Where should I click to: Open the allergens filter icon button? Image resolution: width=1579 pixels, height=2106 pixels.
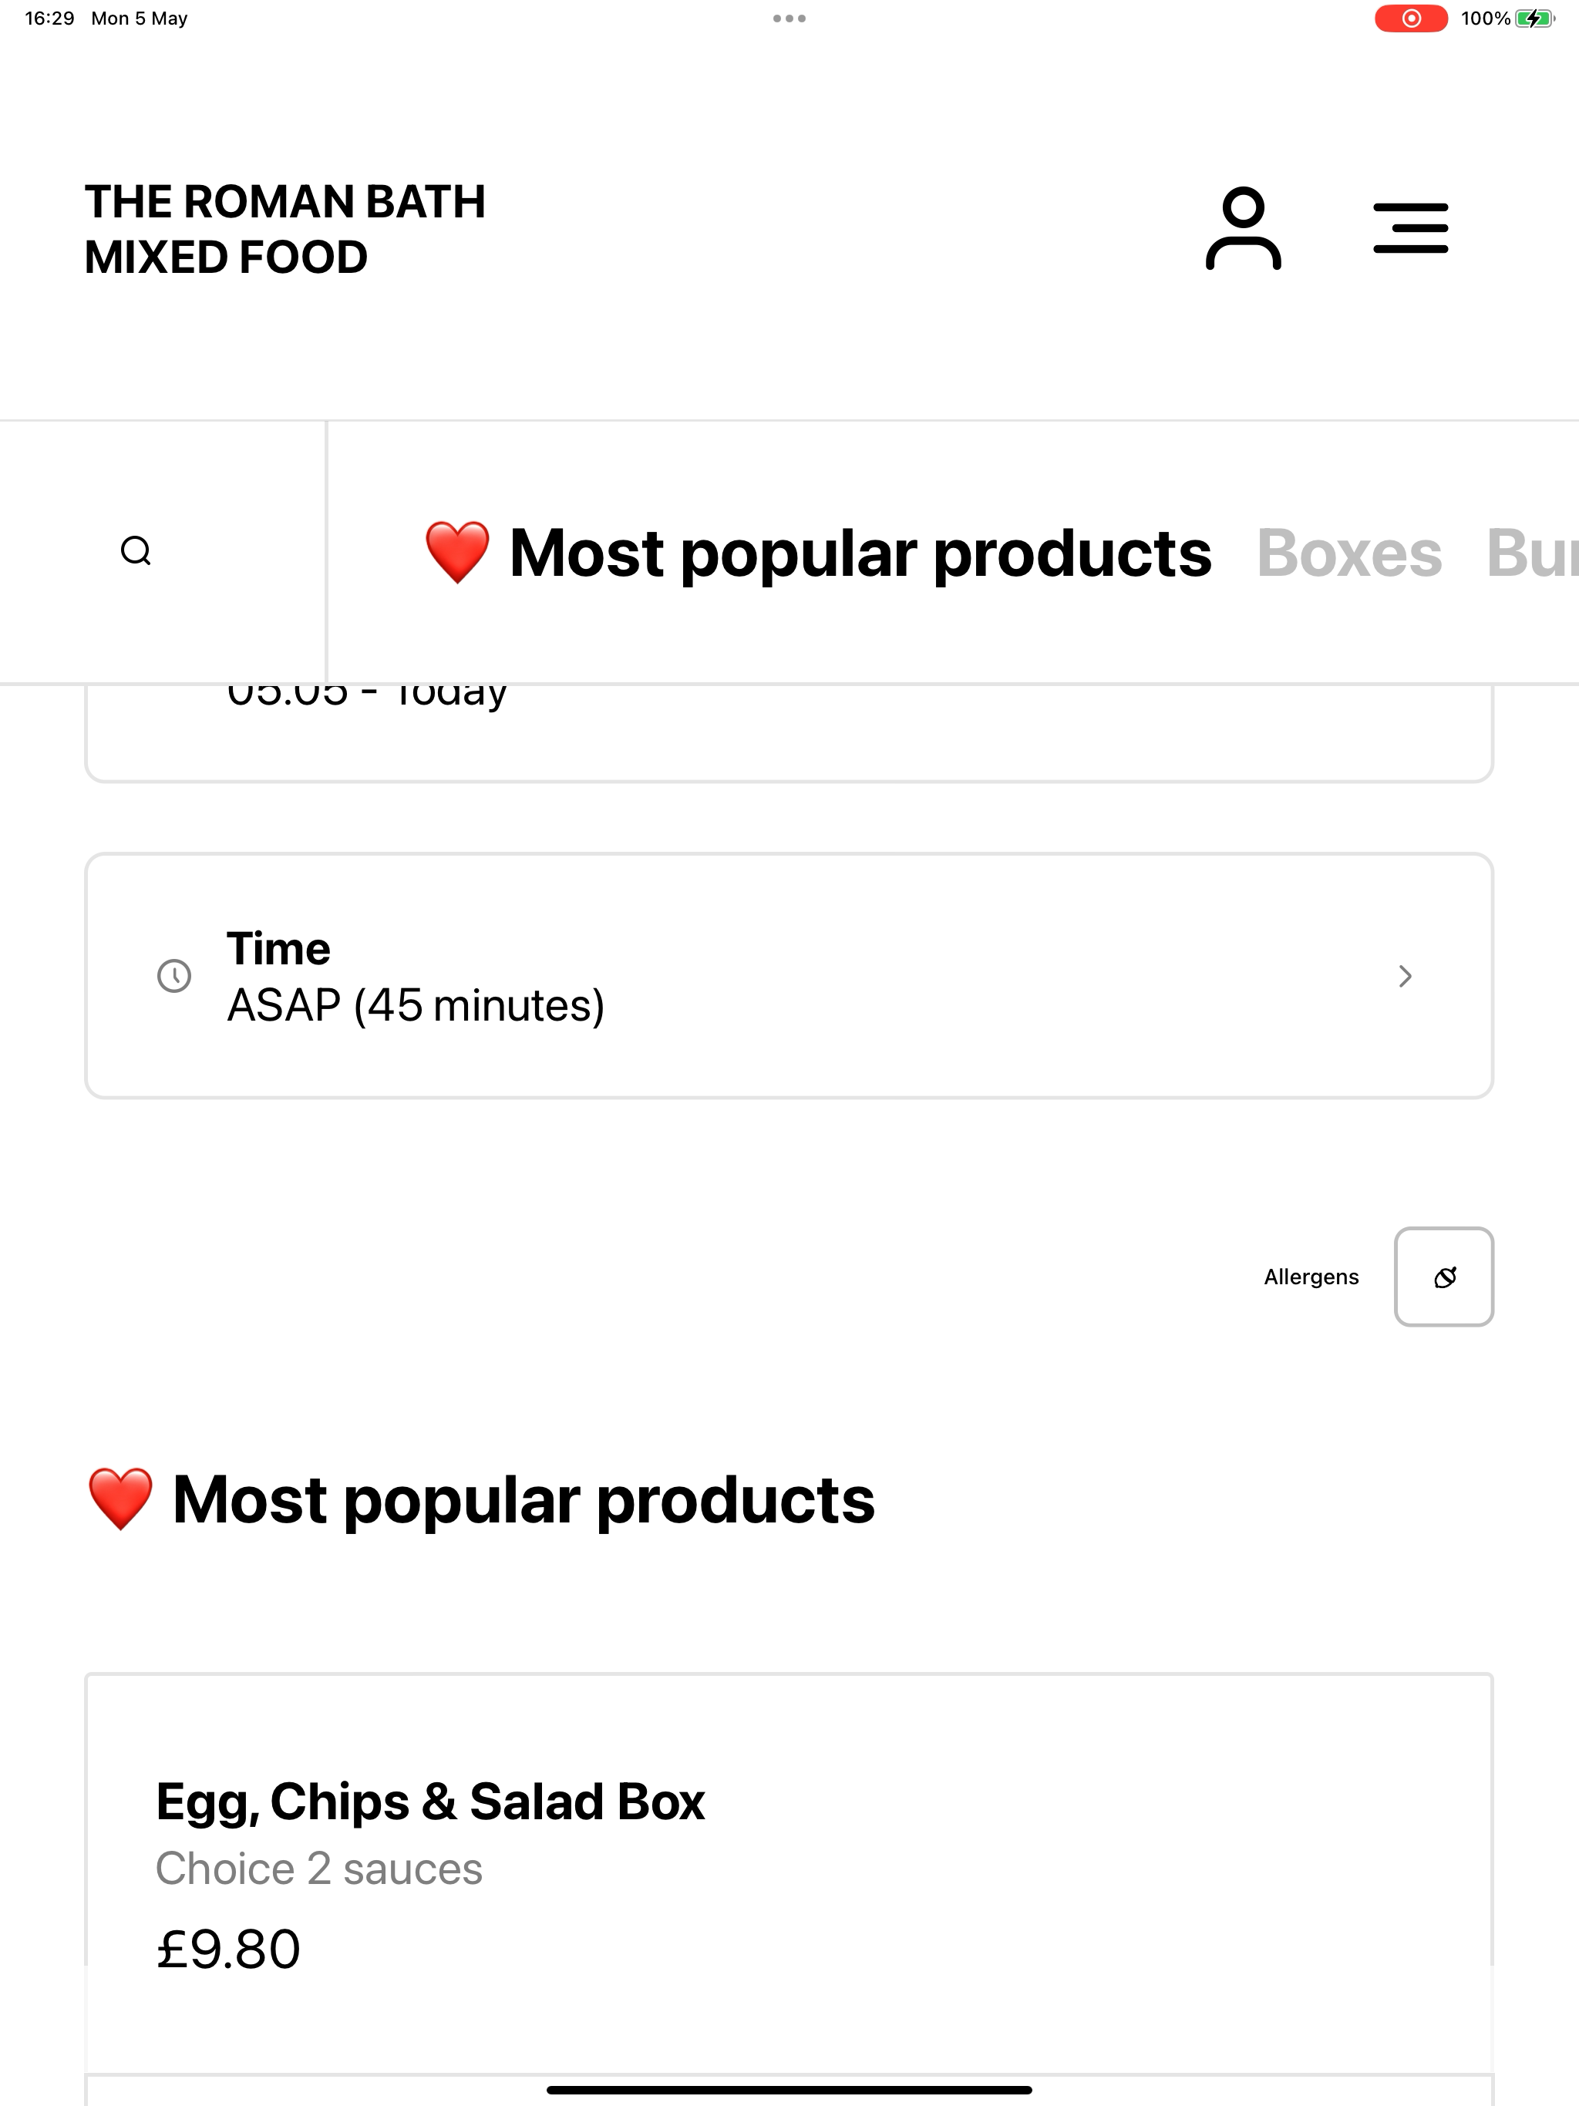point(1444,1277)
